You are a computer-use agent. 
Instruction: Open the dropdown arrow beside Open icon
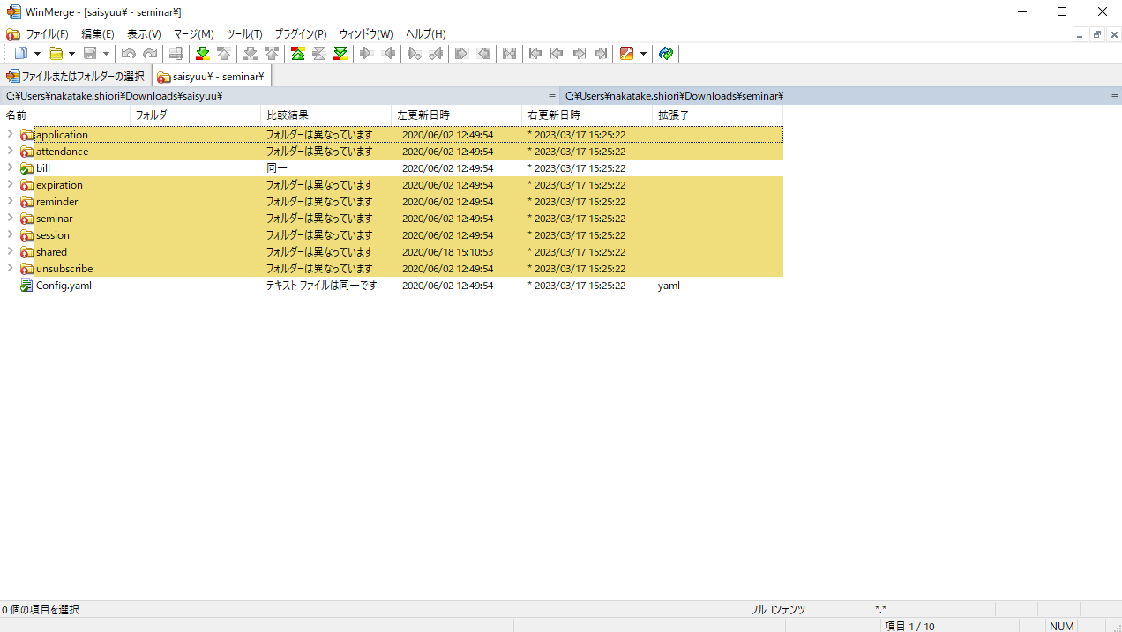point(71,54)
